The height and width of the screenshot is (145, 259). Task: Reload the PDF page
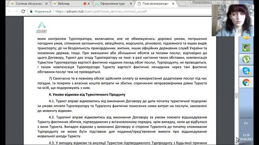[23, 11]
